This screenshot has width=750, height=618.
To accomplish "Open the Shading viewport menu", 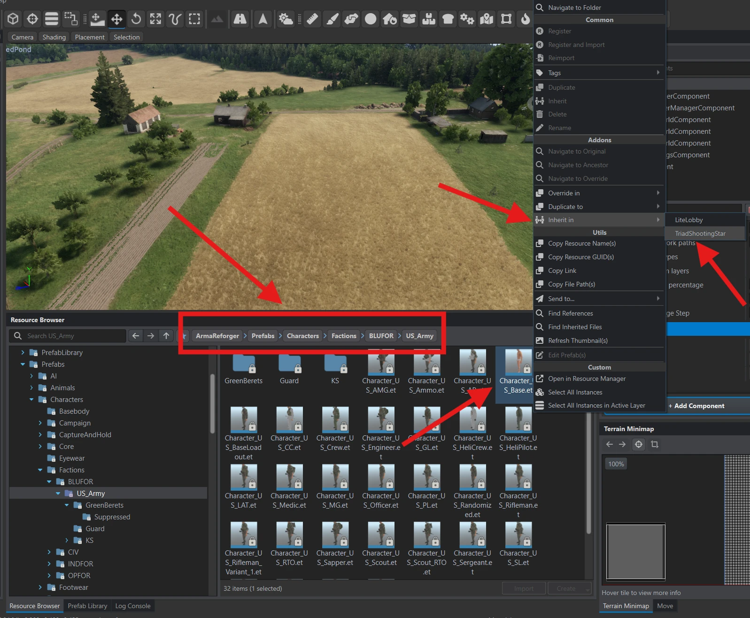I will (x=54, y=37).
